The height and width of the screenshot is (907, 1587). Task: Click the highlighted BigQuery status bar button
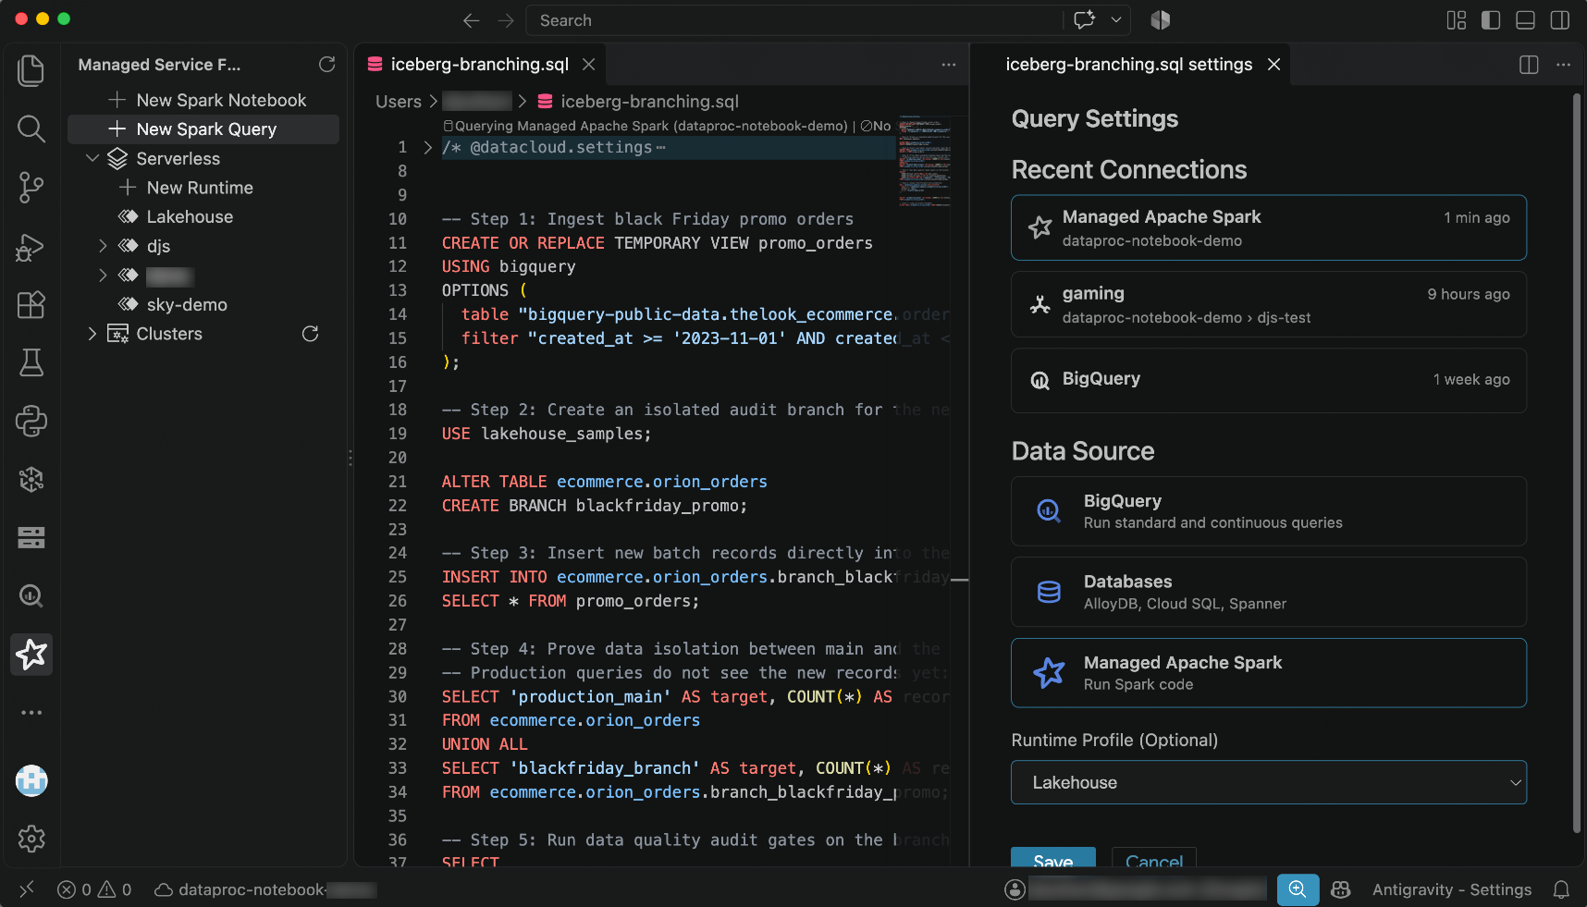(1298, 889)
